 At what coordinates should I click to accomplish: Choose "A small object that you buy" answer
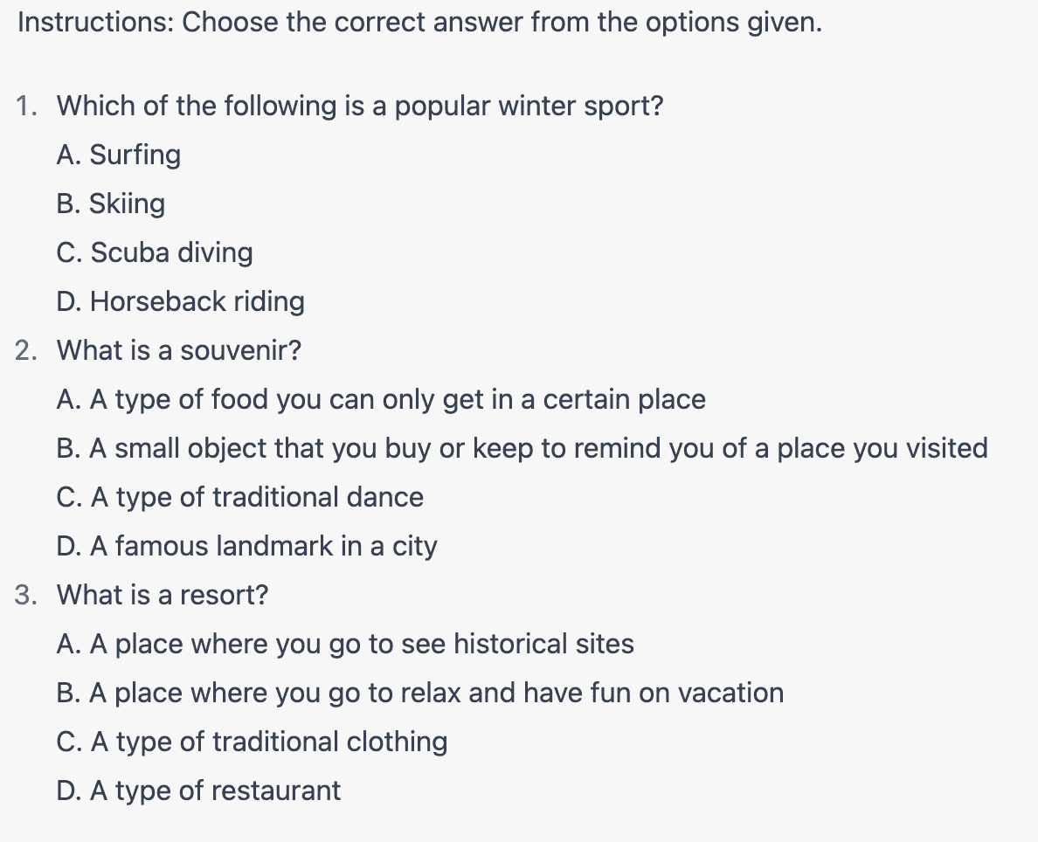tap(522, 448)
